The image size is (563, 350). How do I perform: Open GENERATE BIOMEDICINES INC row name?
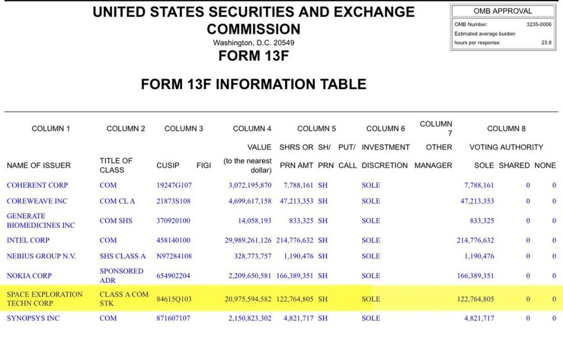point(41,221)
